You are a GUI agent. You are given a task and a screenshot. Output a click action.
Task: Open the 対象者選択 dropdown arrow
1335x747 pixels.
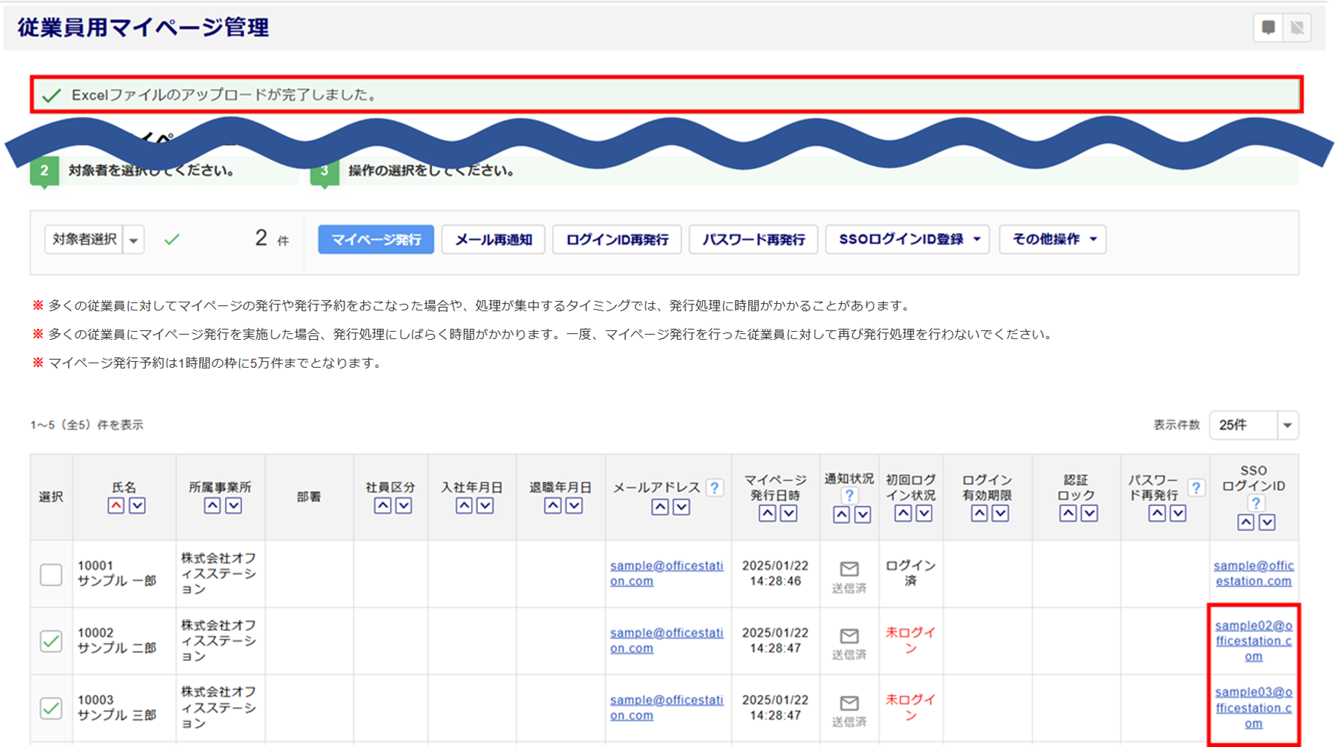point(133,240)
